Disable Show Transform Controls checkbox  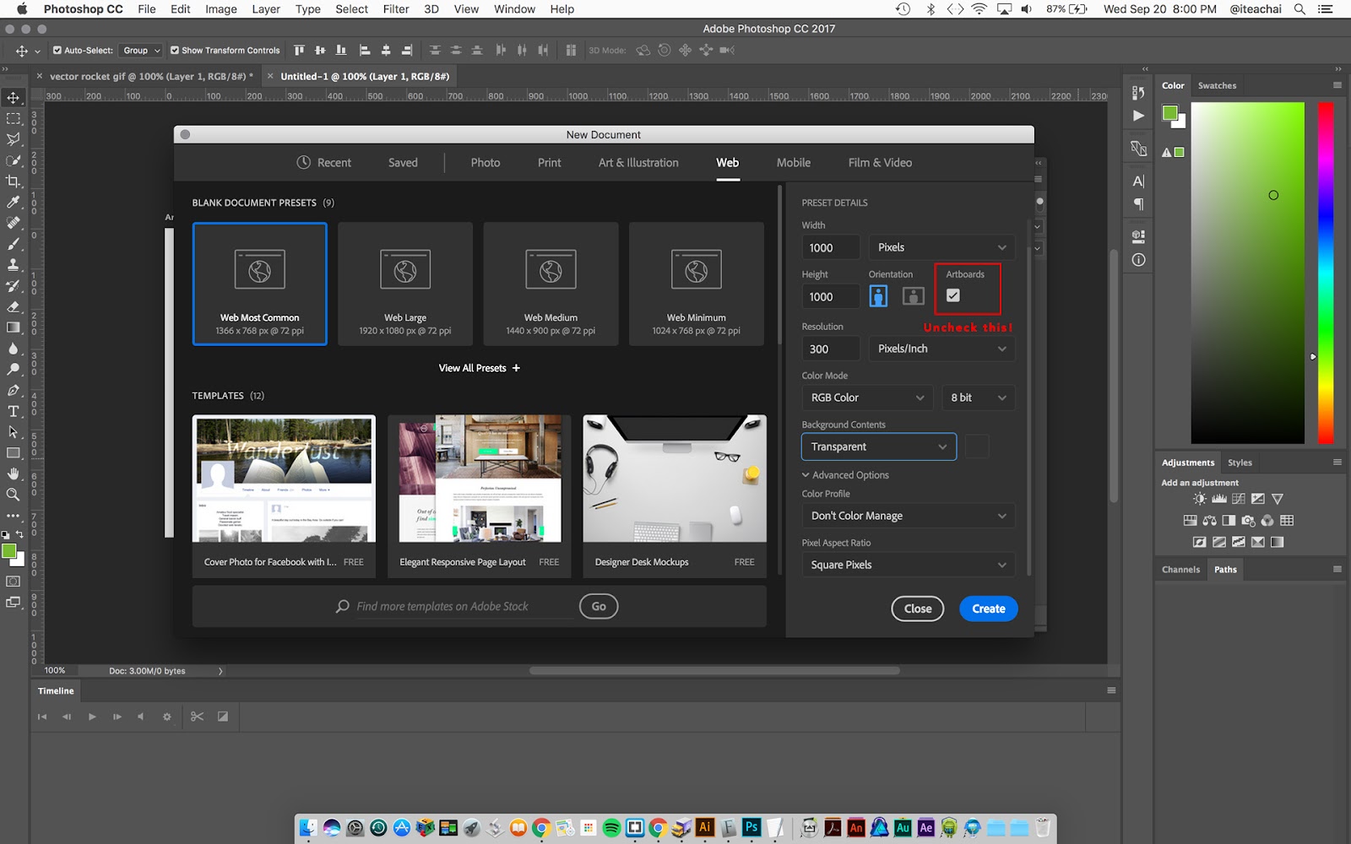(175, 51)
